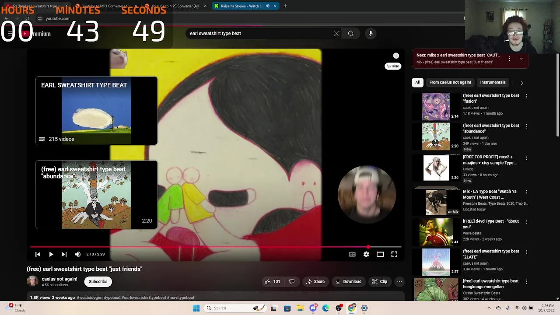Open the "abundance" end screen video card
The width and height of the screenshot is (560, 315).
pyautogui.click(x=96, y=195)
